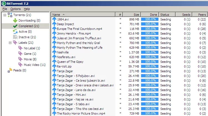The image size is (208, 116).
Task: Click the Completed checkmark icon
Action: click(x=15, y=26)
